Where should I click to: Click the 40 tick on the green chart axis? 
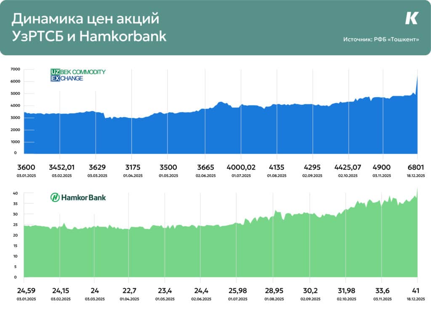tap(15, 193)
